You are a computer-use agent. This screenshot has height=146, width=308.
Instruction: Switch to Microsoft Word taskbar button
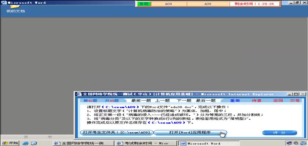[x=209, y=143]
